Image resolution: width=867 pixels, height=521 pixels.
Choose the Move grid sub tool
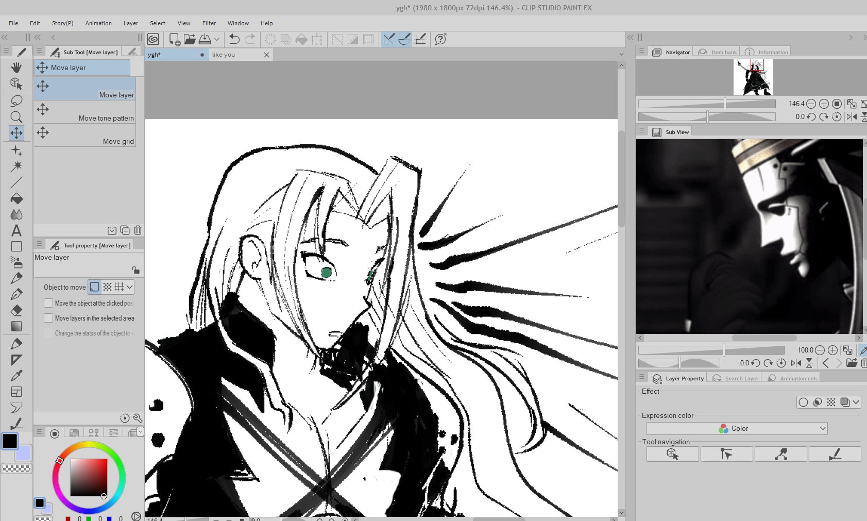(85, 136)
